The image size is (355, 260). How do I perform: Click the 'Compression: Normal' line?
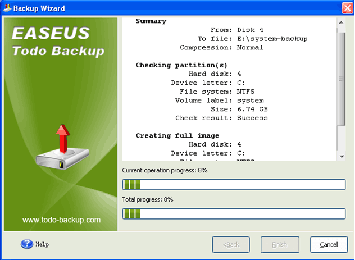click(221, 48)
